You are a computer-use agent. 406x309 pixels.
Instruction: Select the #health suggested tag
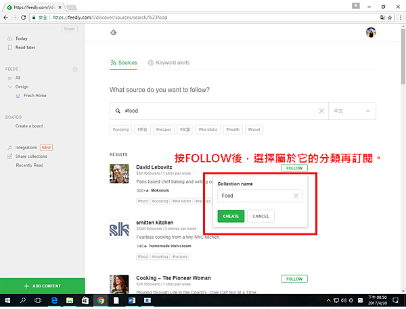tap(233, 130)
